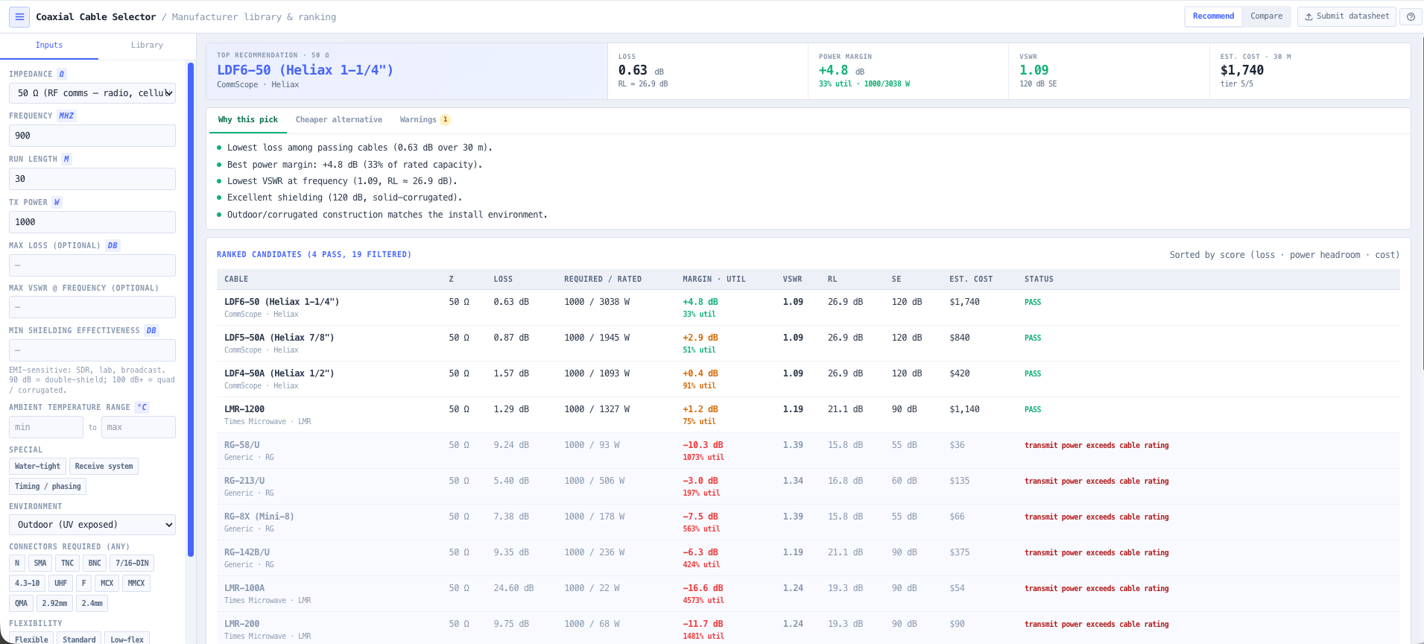Toggle the Receive system chip
Viewport: 1424px width, 644px height.
[104, 467]
